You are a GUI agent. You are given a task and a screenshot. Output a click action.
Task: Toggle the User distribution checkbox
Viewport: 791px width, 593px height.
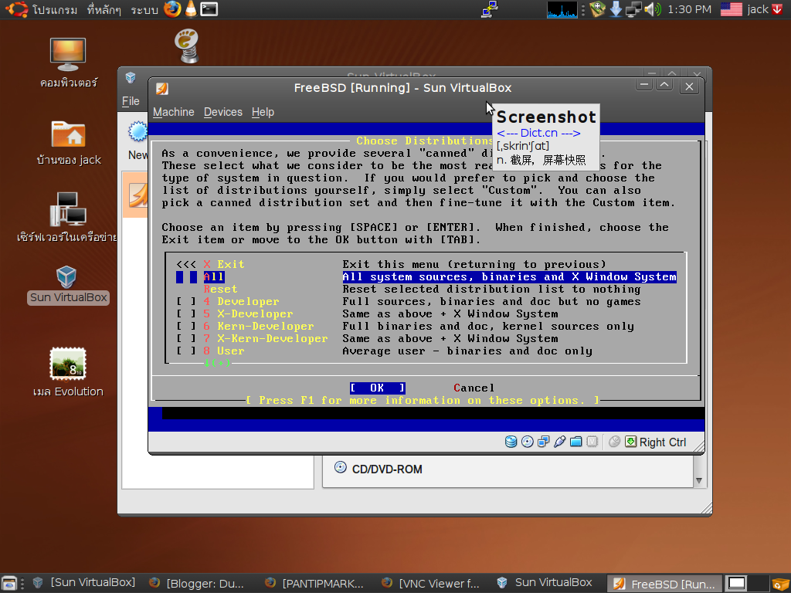[x=186, y=351]
